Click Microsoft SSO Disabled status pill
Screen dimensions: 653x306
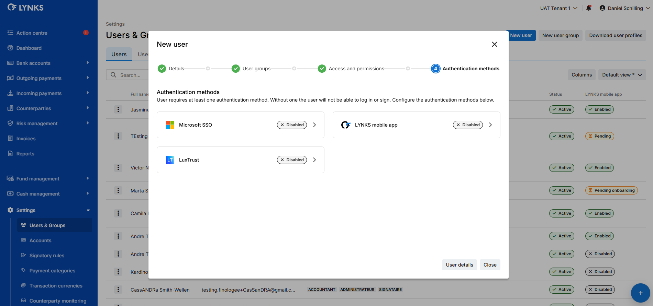[292, 125]
